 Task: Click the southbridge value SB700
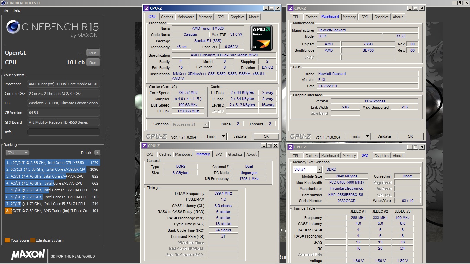(368, 50)
